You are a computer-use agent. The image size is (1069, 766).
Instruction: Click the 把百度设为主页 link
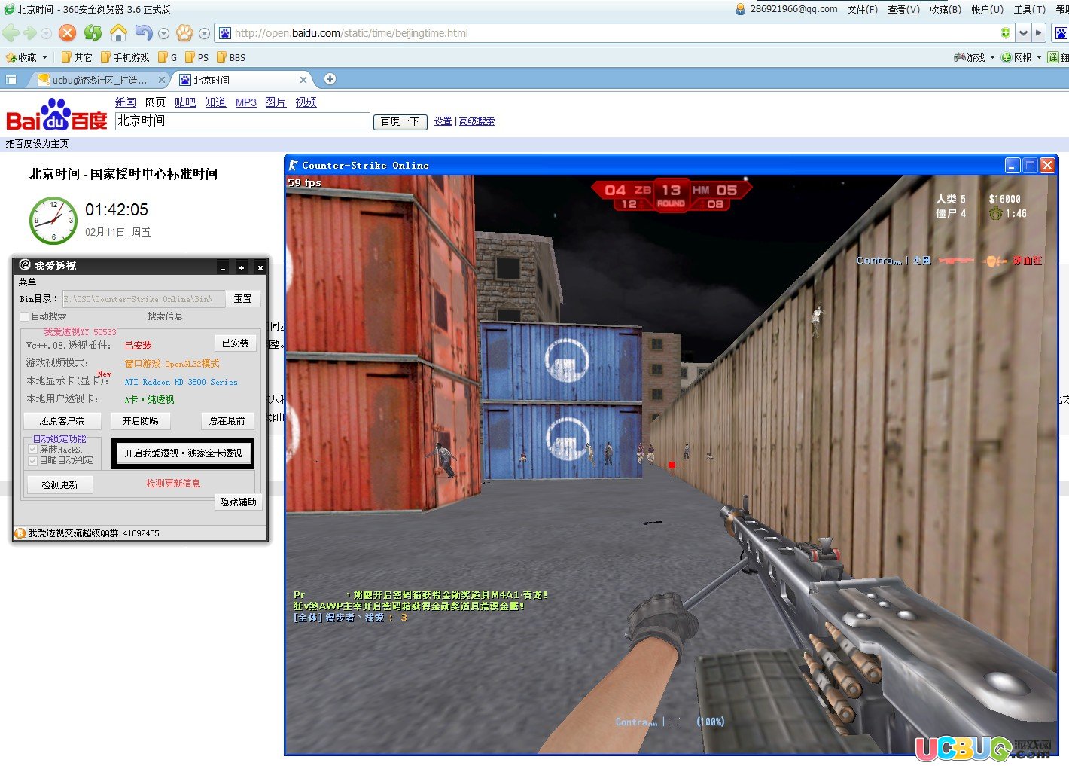pyautogui.click(x=38, y=144)
